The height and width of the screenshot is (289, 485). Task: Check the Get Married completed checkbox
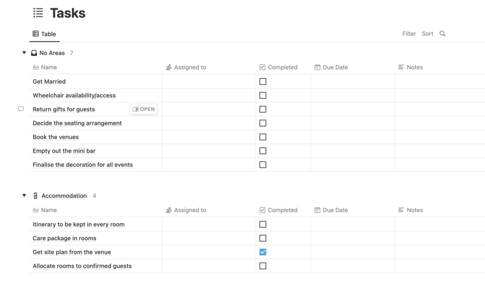click(x=263, y=82)
